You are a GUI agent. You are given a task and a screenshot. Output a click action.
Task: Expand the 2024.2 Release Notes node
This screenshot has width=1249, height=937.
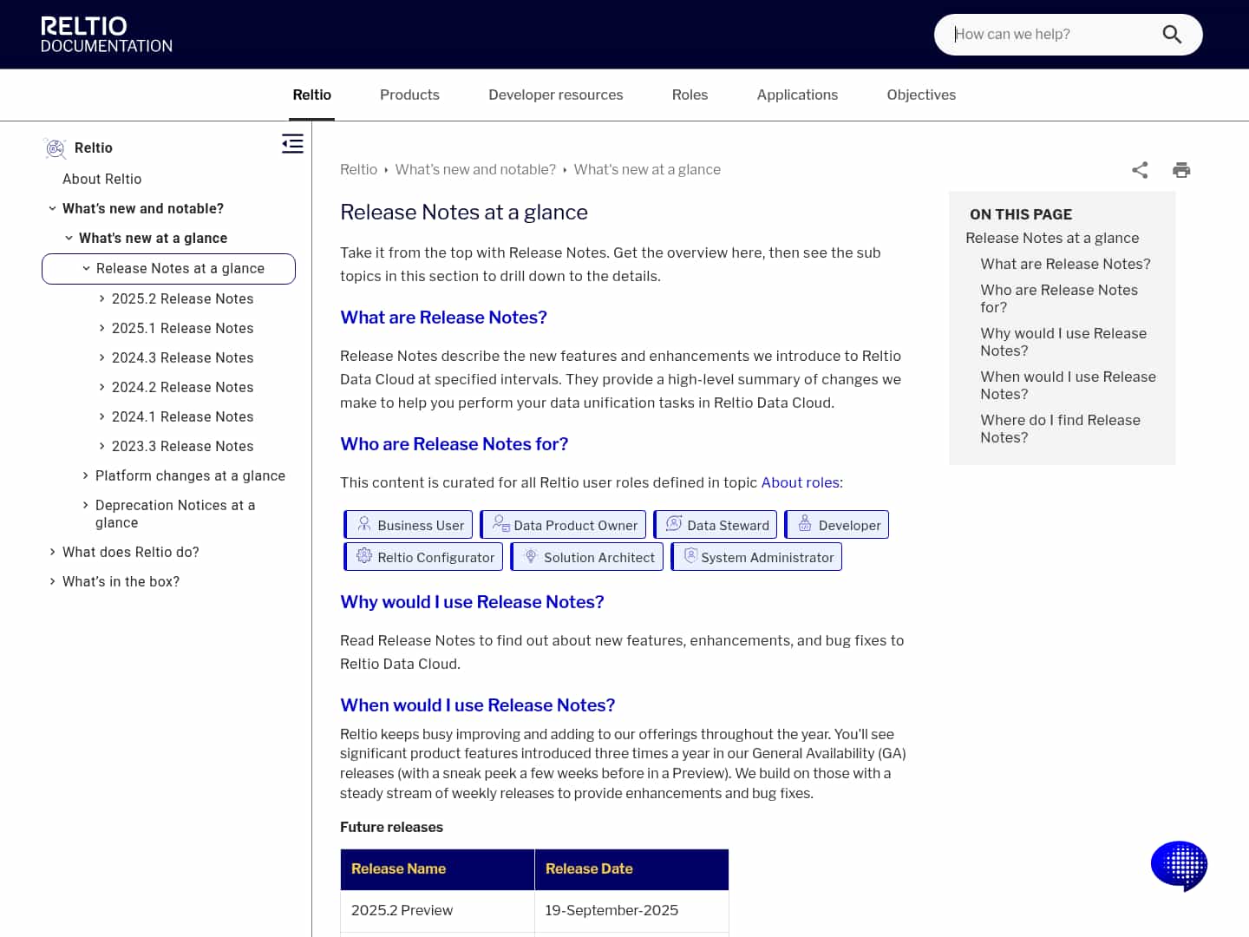pos(101,387)
